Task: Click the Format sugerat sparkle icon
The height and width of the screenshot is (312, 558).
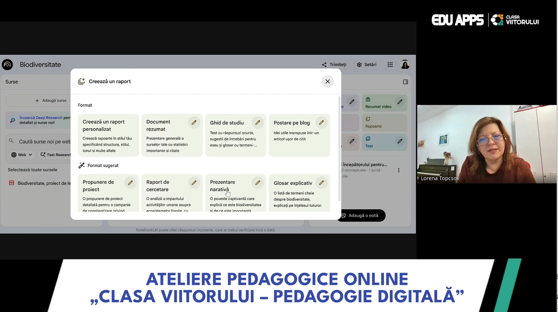Action: point(81,165)
